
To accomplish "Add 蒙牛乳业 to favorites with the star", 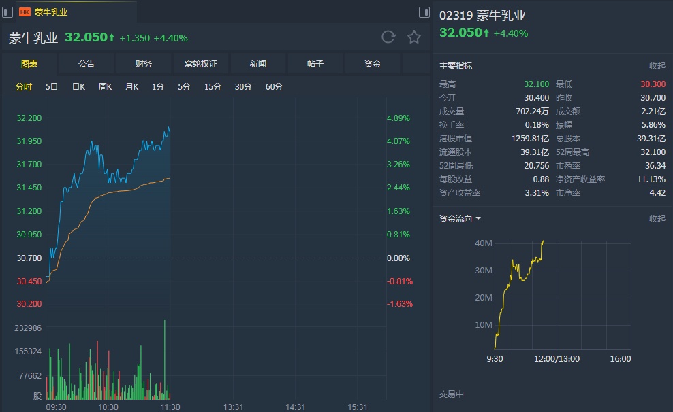I will pyautogui.click(x=414, y=37).
